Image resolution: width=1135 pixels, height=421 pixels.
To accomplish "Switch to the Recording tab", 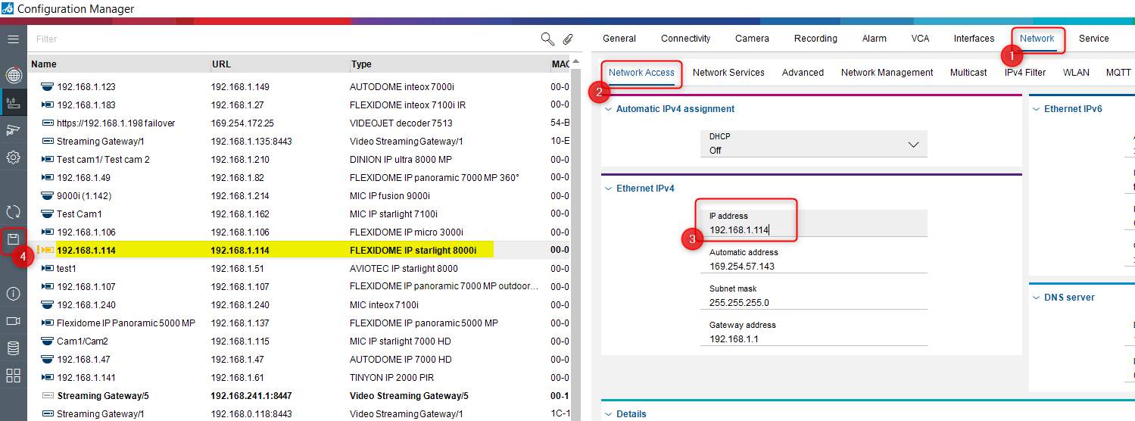I will coord(815,39).
